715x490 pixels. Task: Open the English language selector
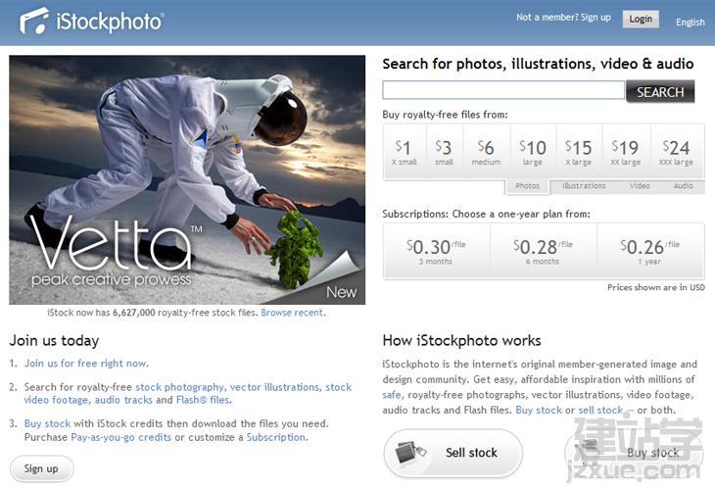(x=690, y=23)
